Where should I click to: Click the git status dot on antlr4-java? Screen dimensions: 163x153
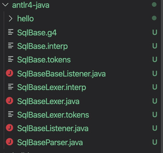pos(154,5)
